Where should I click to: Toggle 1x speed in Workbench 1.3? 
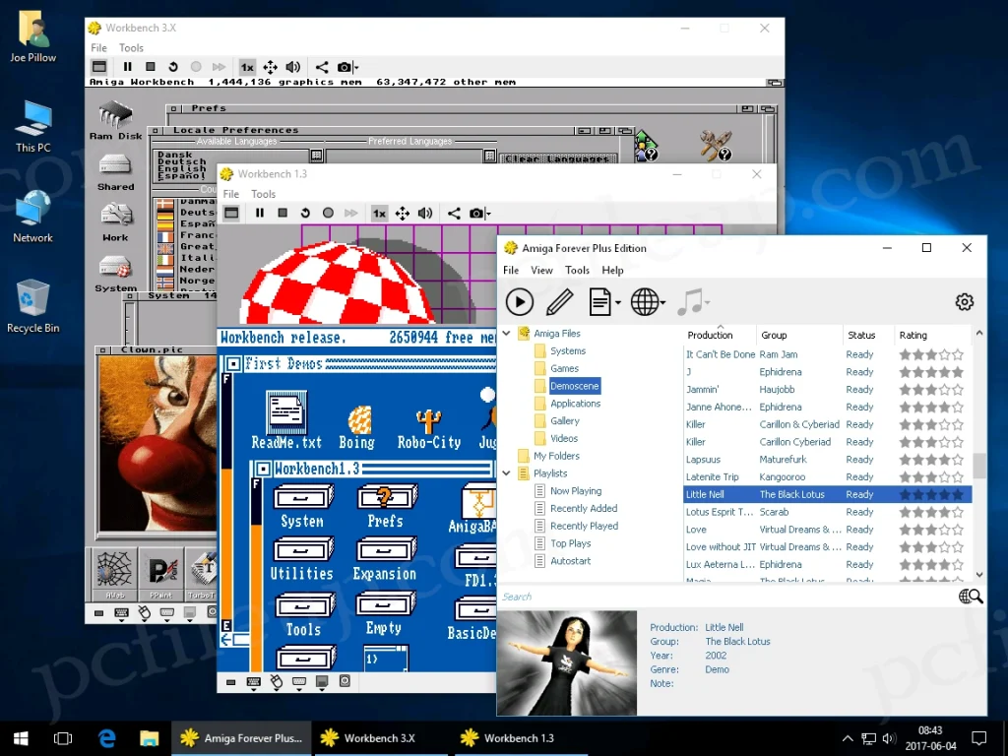tap(380, 213)
